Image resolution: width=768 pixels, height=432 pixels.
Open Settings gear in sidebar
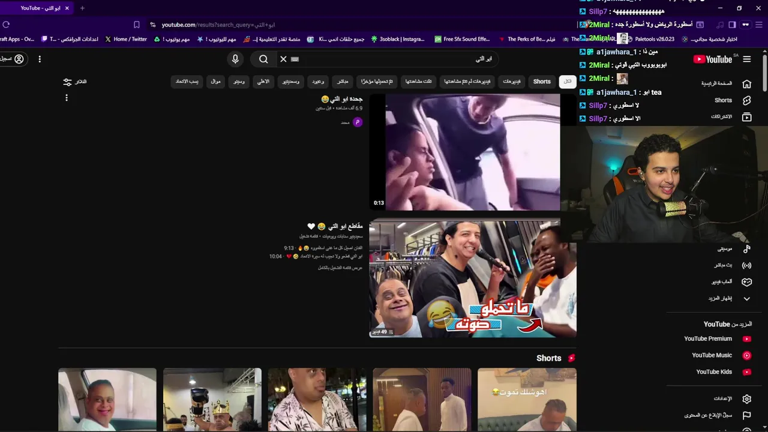click(746, 398)
